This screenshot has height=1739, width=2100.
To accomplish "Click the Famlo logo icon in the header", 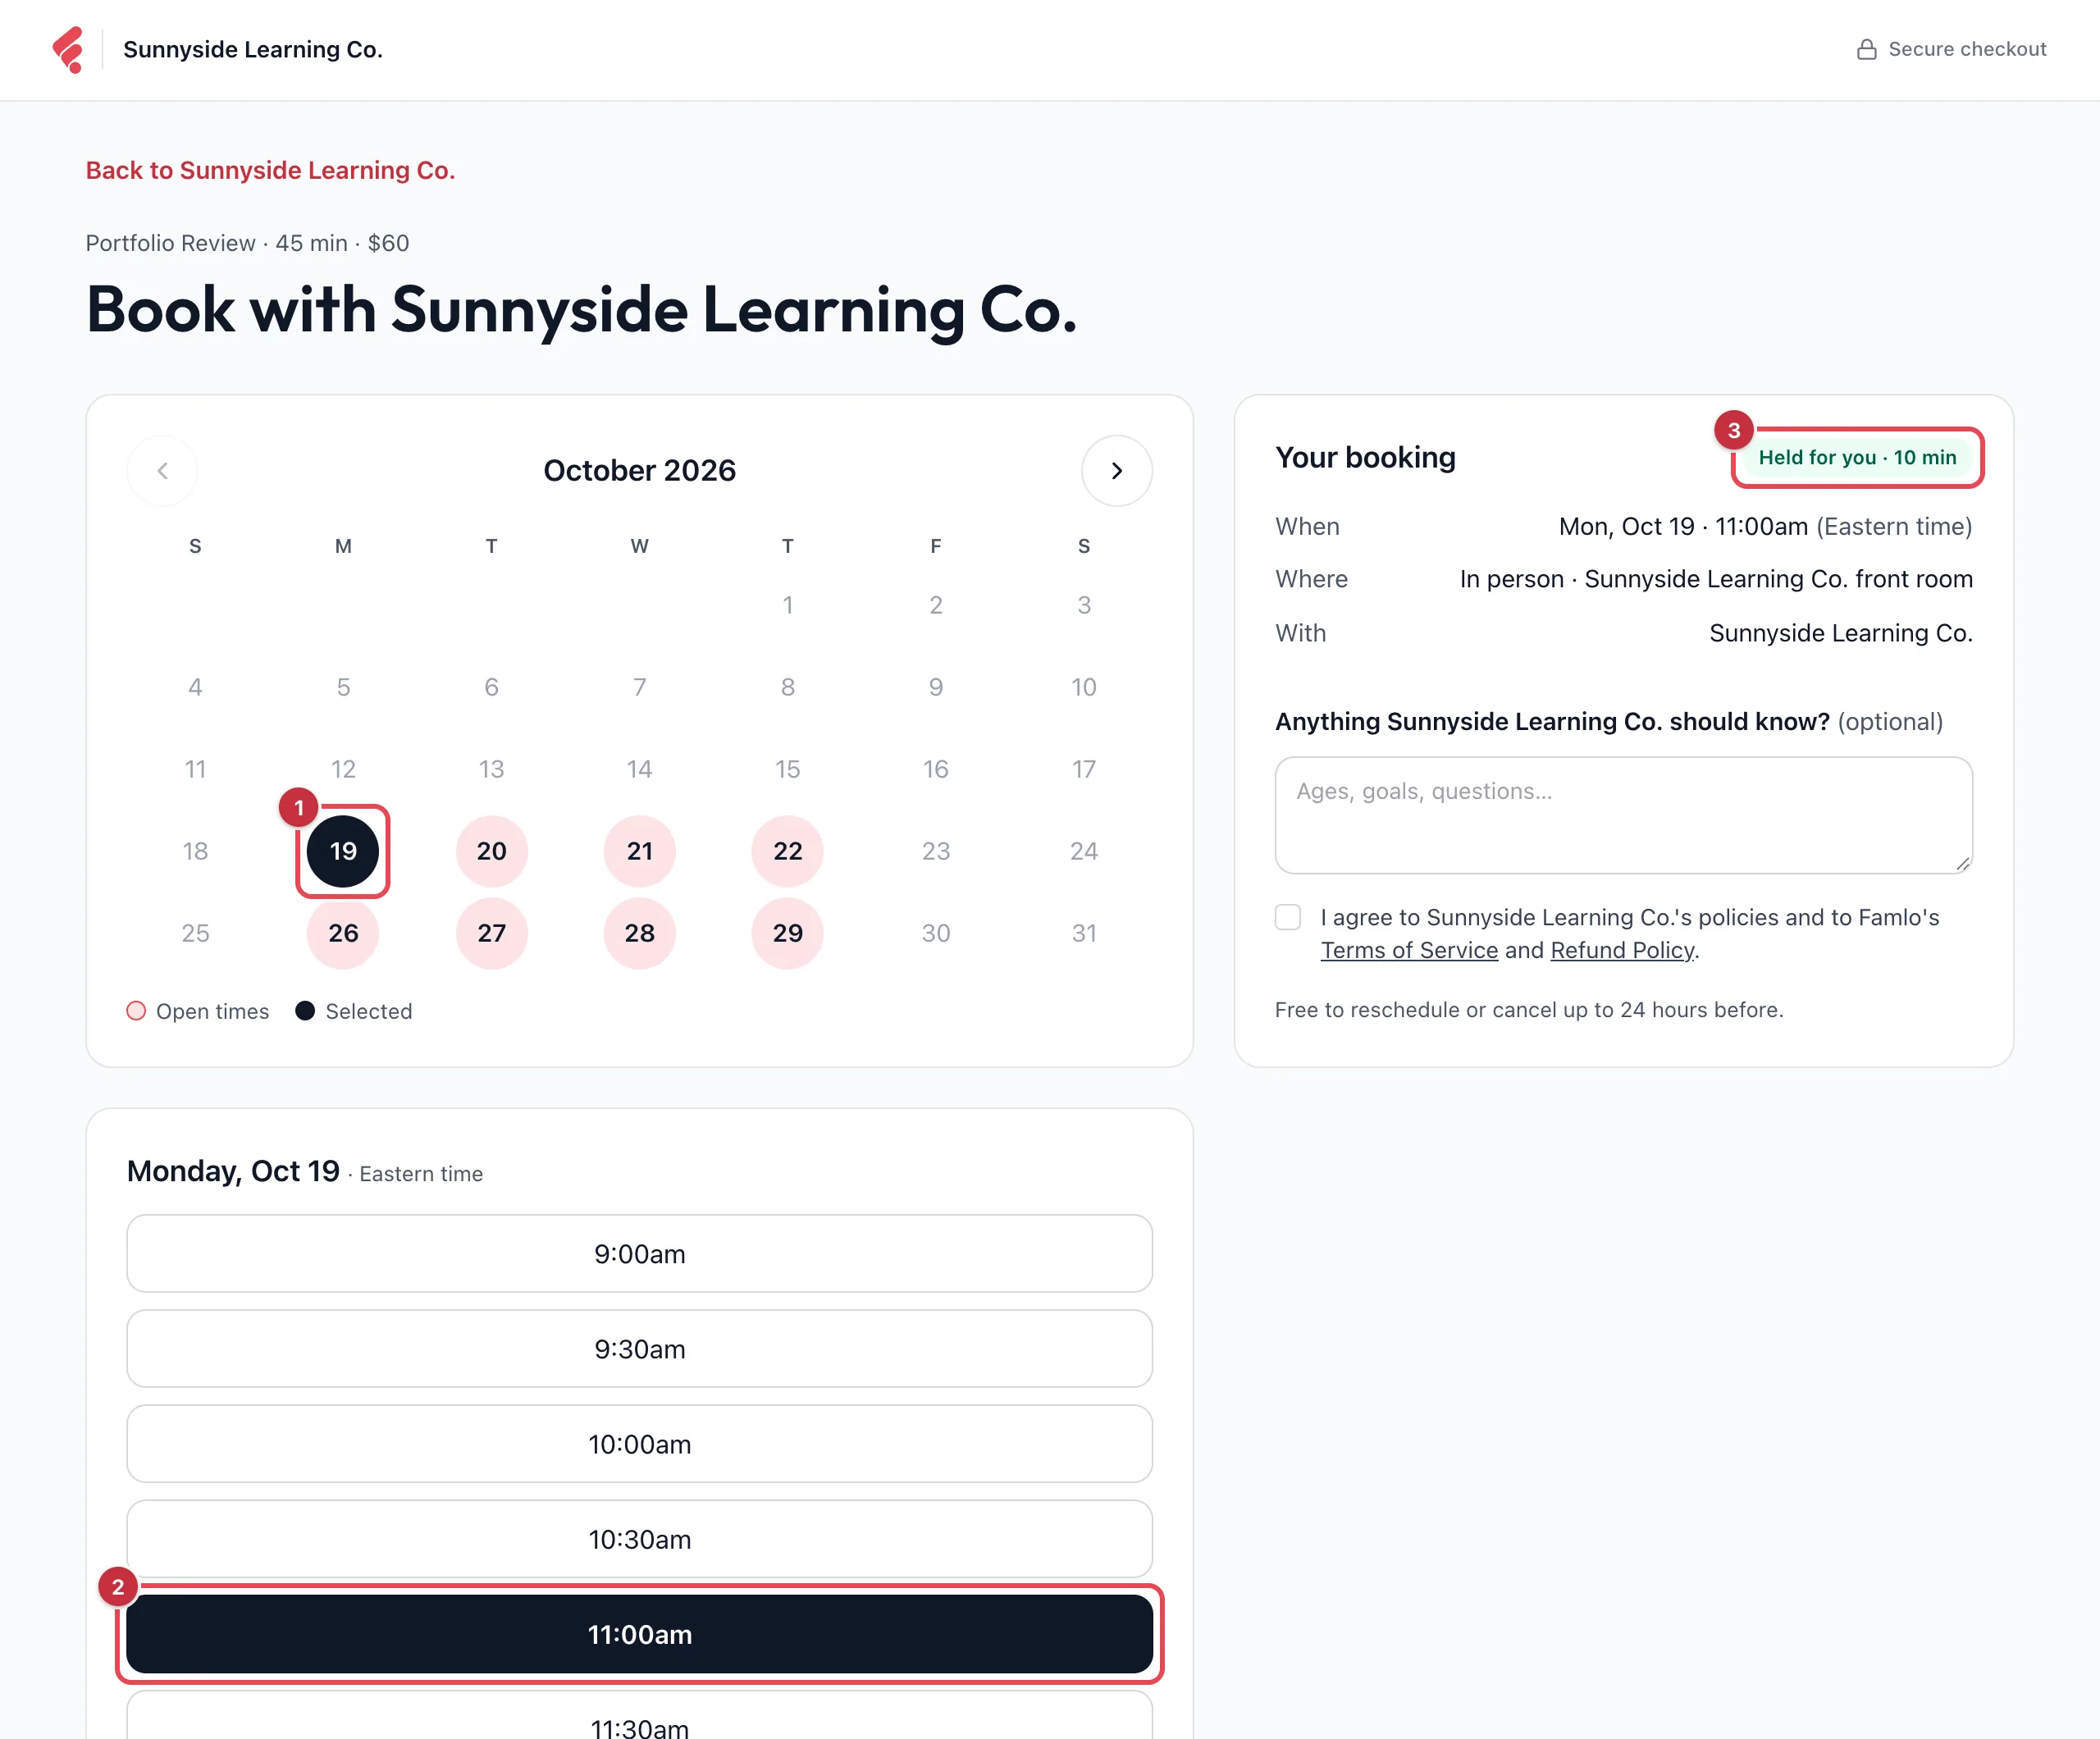I will pos(68,49).
